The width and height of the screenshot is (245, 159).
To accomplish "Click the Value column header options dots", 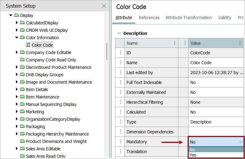I will click(240, 43).
